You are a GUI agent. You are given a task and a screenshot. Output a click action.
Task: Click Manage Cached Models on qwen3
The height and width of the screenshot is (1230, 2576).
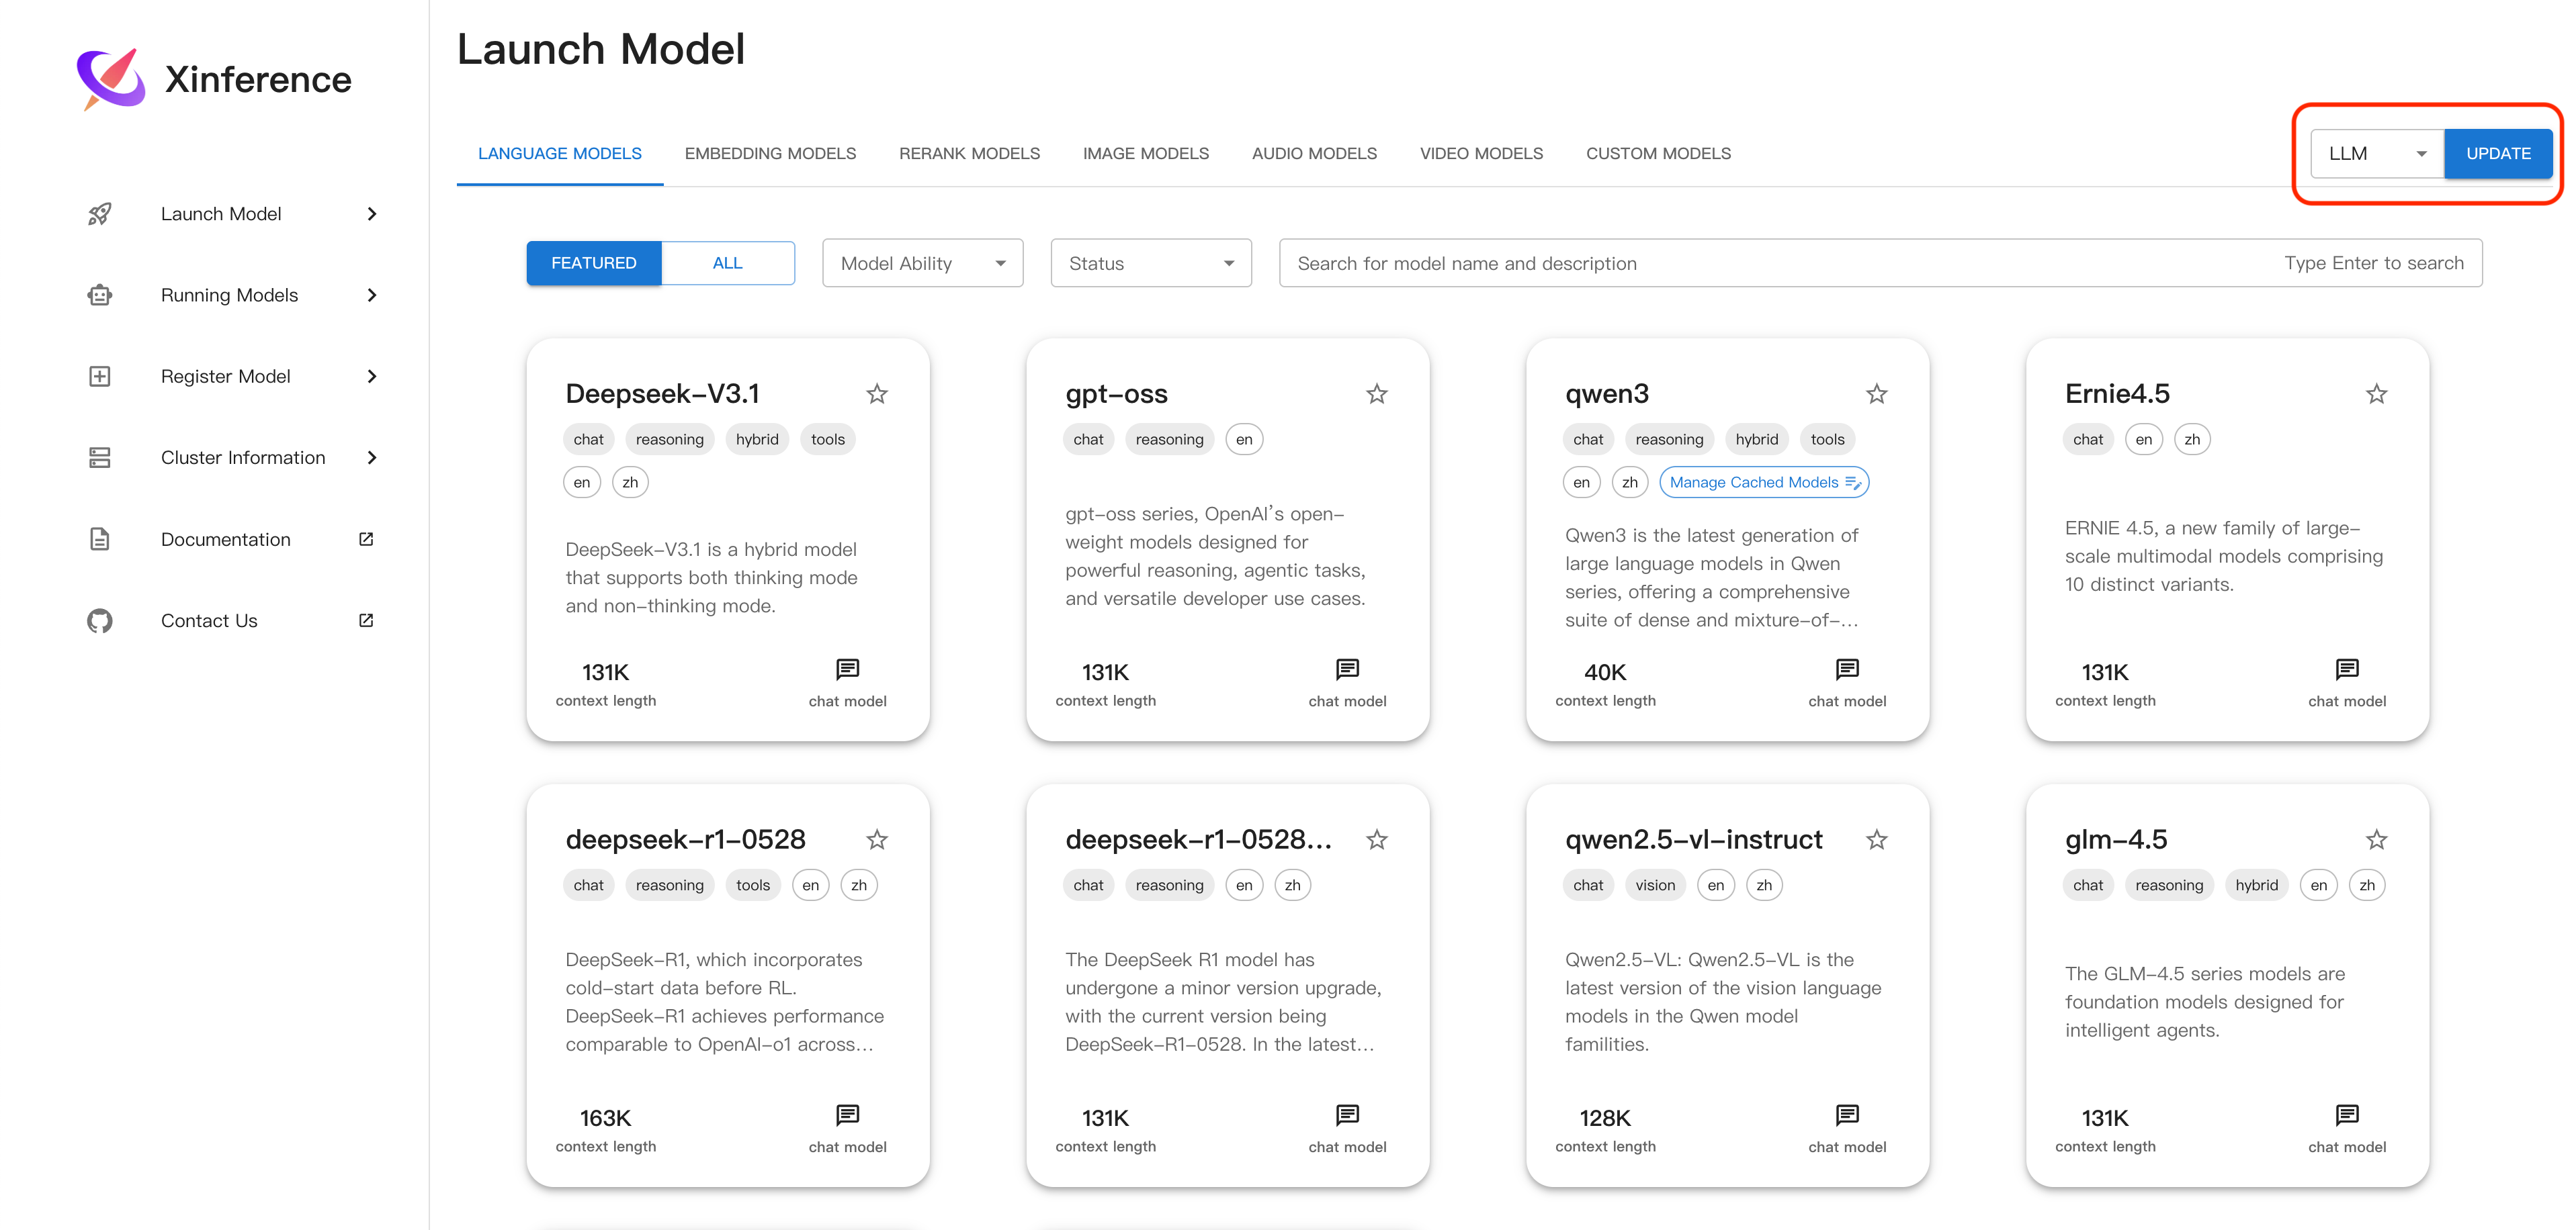(x=1764, y=483)
